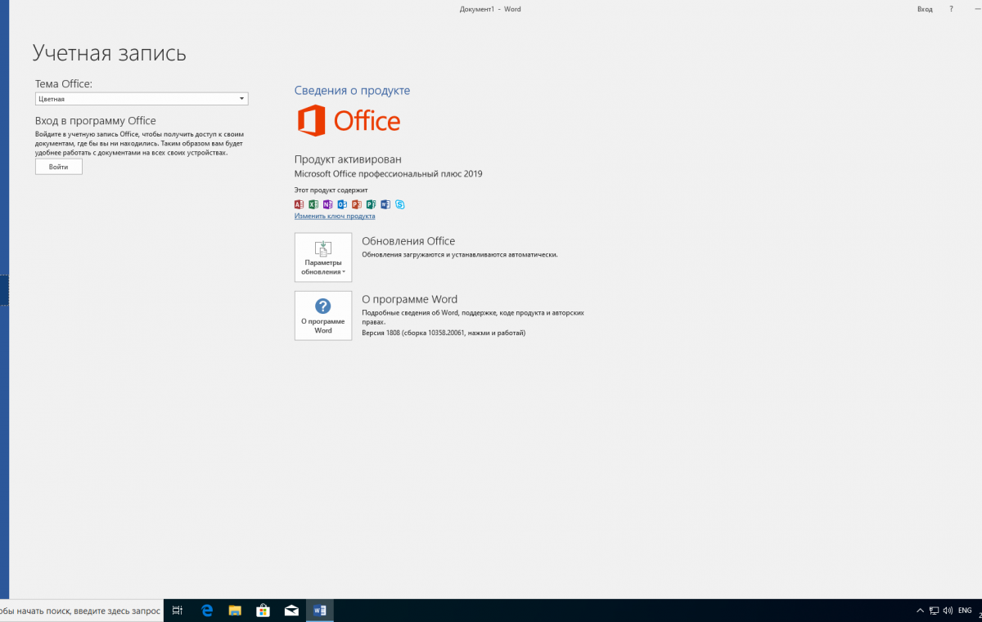
Task: Click the Skype icon in product contents
Action: tap(399, 204)
